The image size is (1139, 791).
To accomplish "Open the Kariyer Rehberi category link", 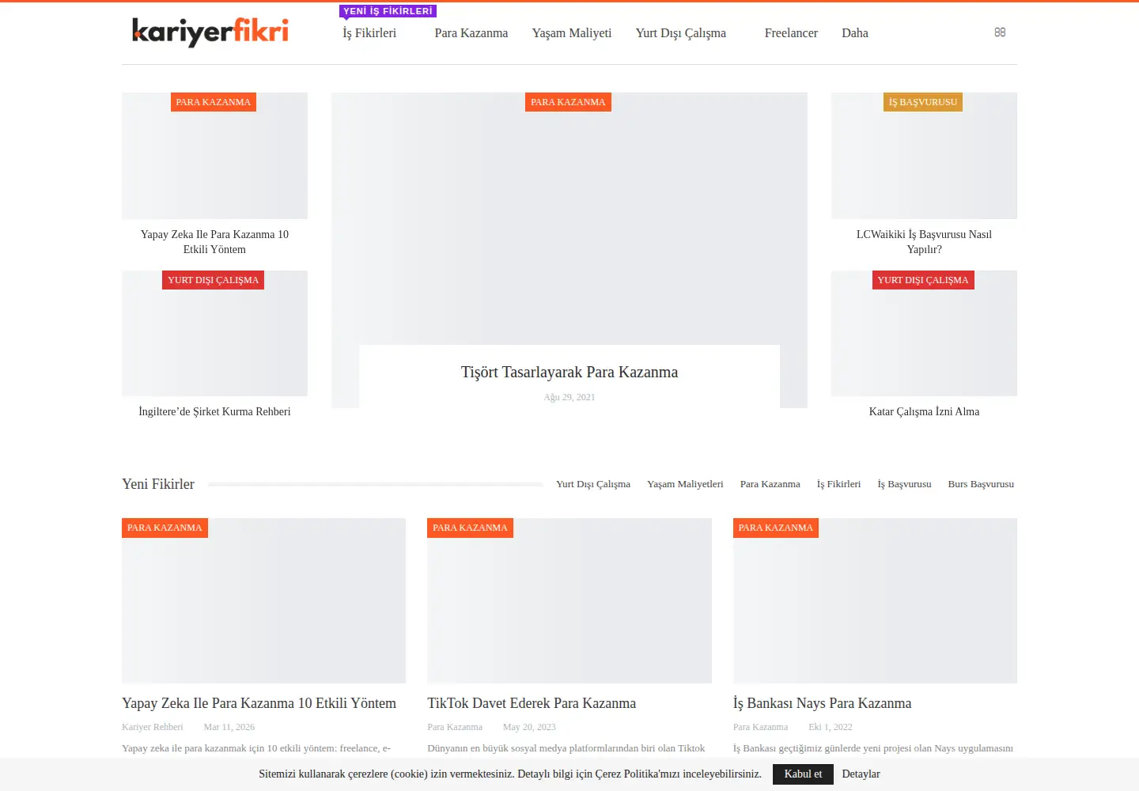I will [153, 727].
